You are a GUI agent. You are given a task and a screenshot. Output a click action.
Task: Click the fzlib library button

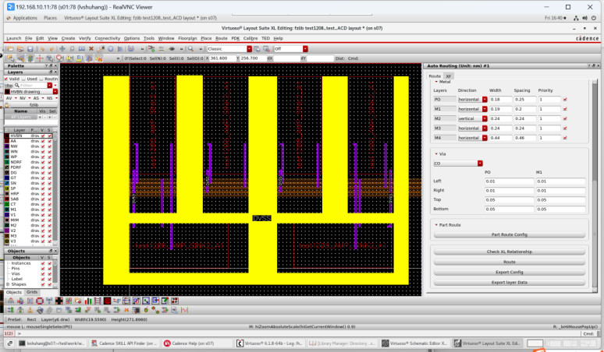click(34, 104)
